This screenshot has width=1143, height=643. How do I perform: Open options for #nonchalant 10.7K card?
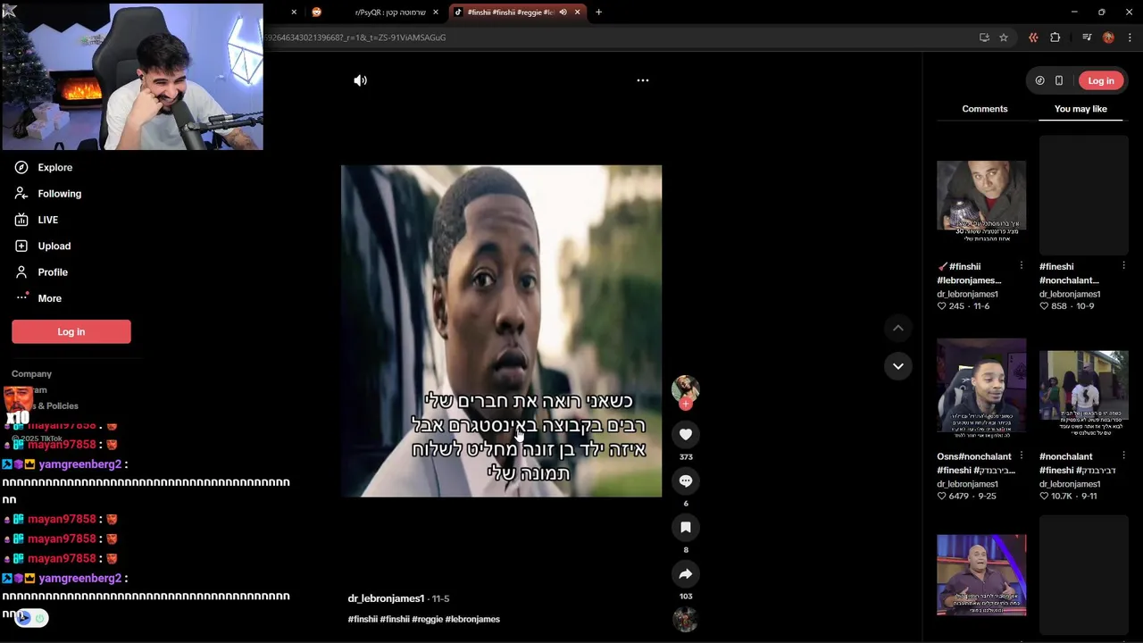coord(1123,455)
